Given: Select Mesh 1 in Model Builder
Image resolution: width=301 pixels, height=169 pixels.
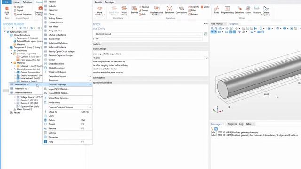Looking at the screenshot, I should [x=23, y=109].
